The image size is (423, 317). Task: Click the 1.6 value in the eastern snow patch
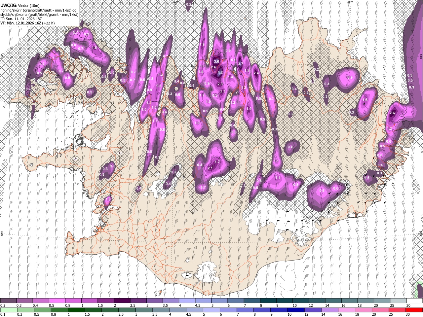(365, 100)
